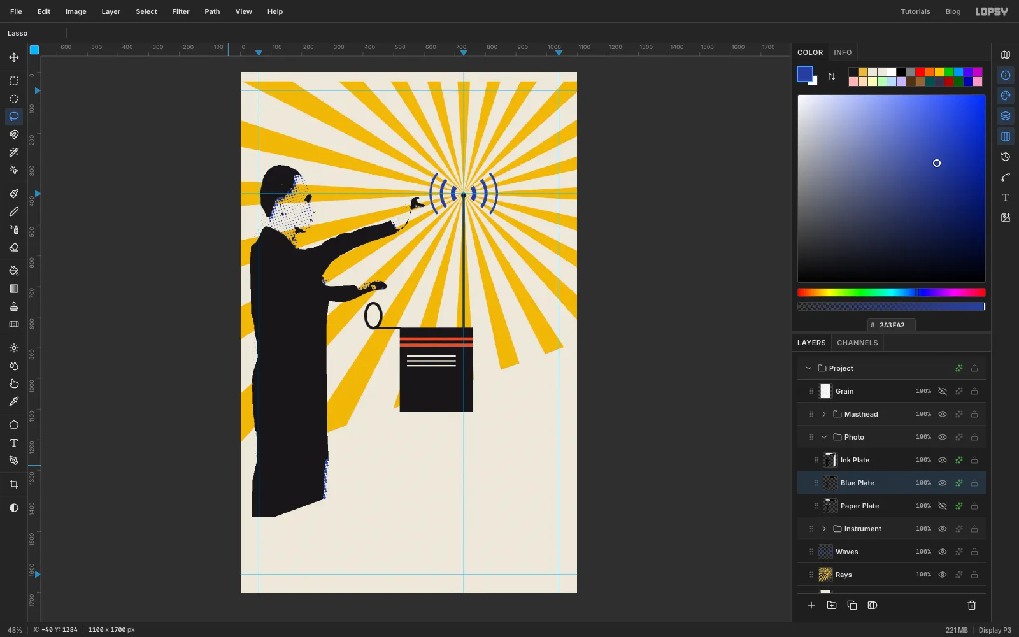Screen dimensions: 1019x637
Task: Click the Lopsy logo
Action: [992, 11]
